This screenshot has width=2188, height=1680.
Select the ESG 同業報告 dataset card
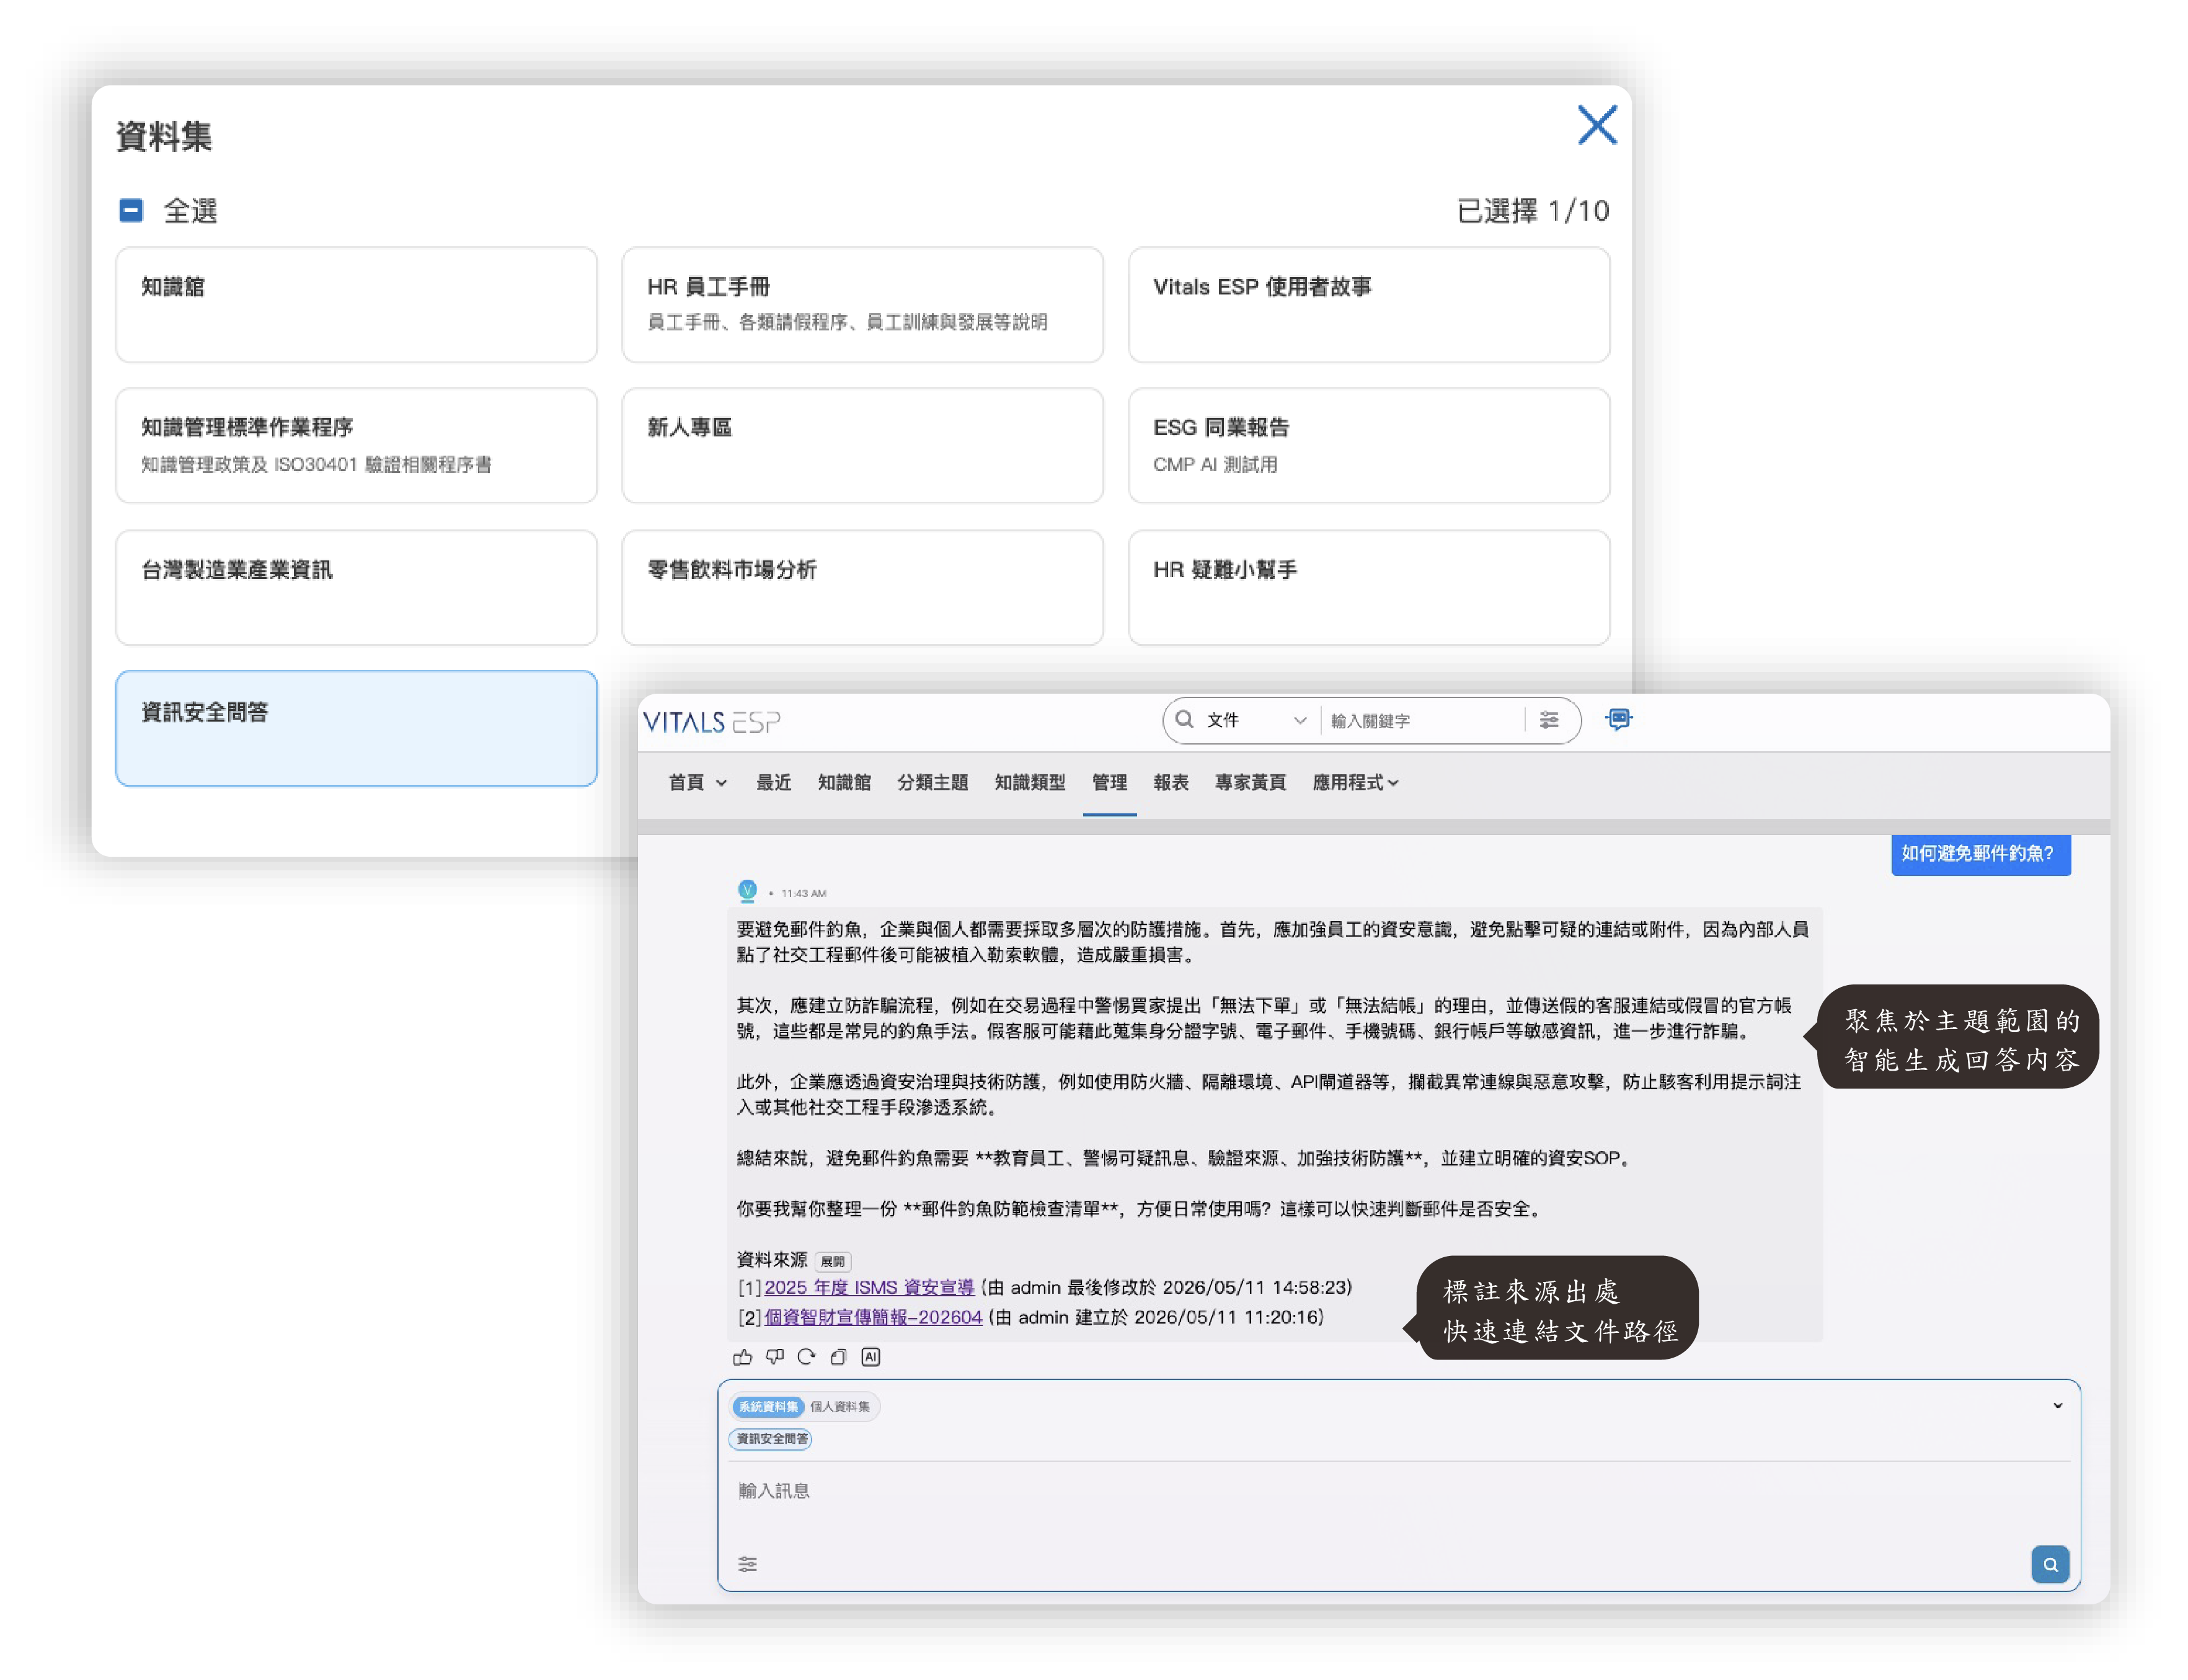click(x=1368, y=445)
